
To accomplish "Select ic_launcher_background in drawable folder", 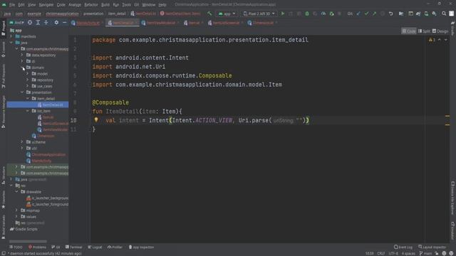I will point(48,198).
